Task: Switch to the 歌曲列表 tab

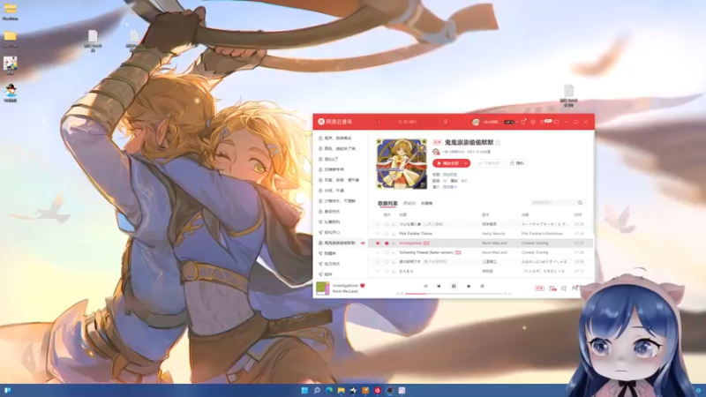Action: (x=387, y=204)
